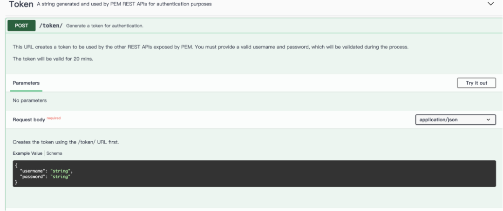This screenshot has height=211, width=503.
Task: Open the application/json content type dropdown
Action: click(x=455, y=119)
